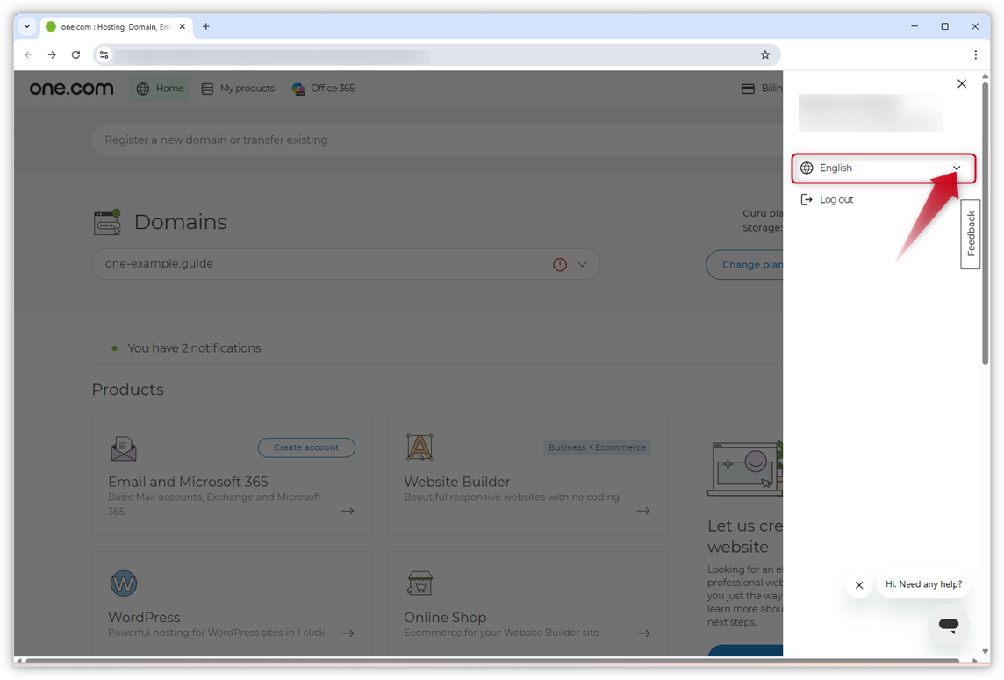
Task: Open the browser tab list chevron
Action: pos(25,26)
